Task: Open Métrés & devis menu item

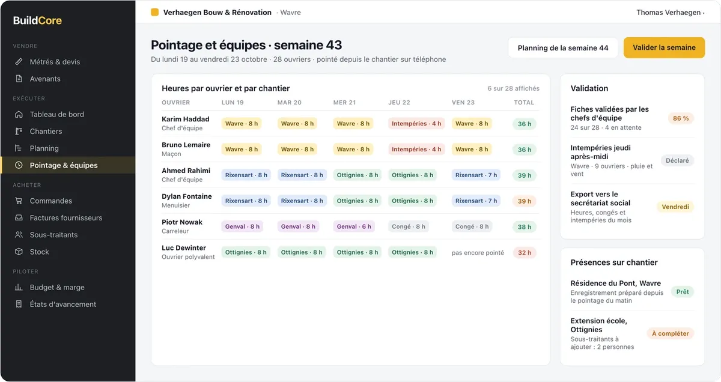Action: click(67, 62)
